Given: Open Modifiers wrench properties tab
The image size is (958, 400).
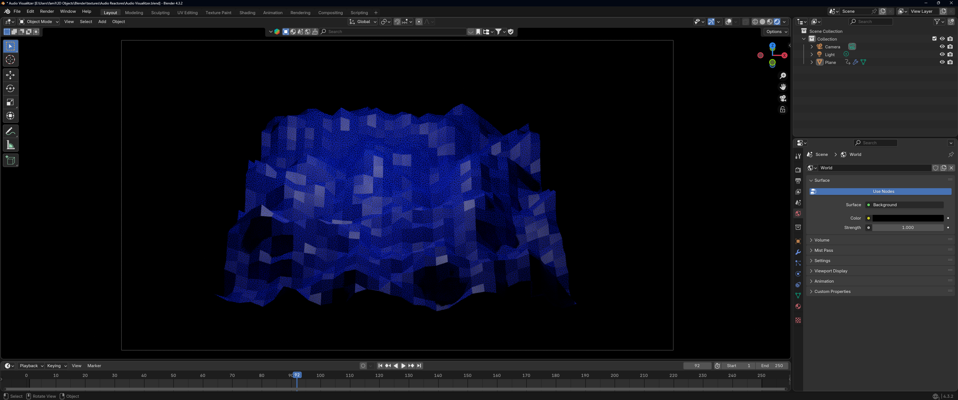Looking at the screenshot, I should point(798,252).
